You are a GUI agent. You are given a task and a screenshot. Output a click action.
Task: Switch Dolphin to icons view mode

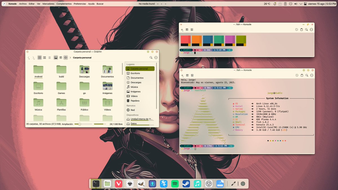40,58
